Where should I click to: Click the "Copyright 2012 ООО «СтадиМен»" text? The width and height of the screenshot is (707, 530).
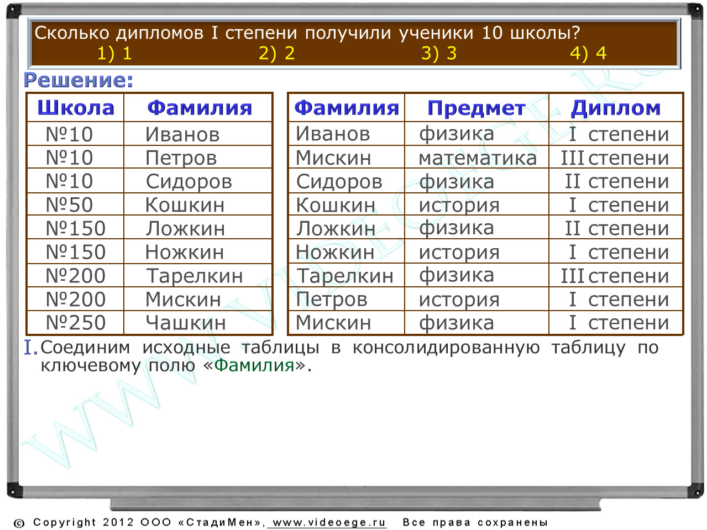149,523
